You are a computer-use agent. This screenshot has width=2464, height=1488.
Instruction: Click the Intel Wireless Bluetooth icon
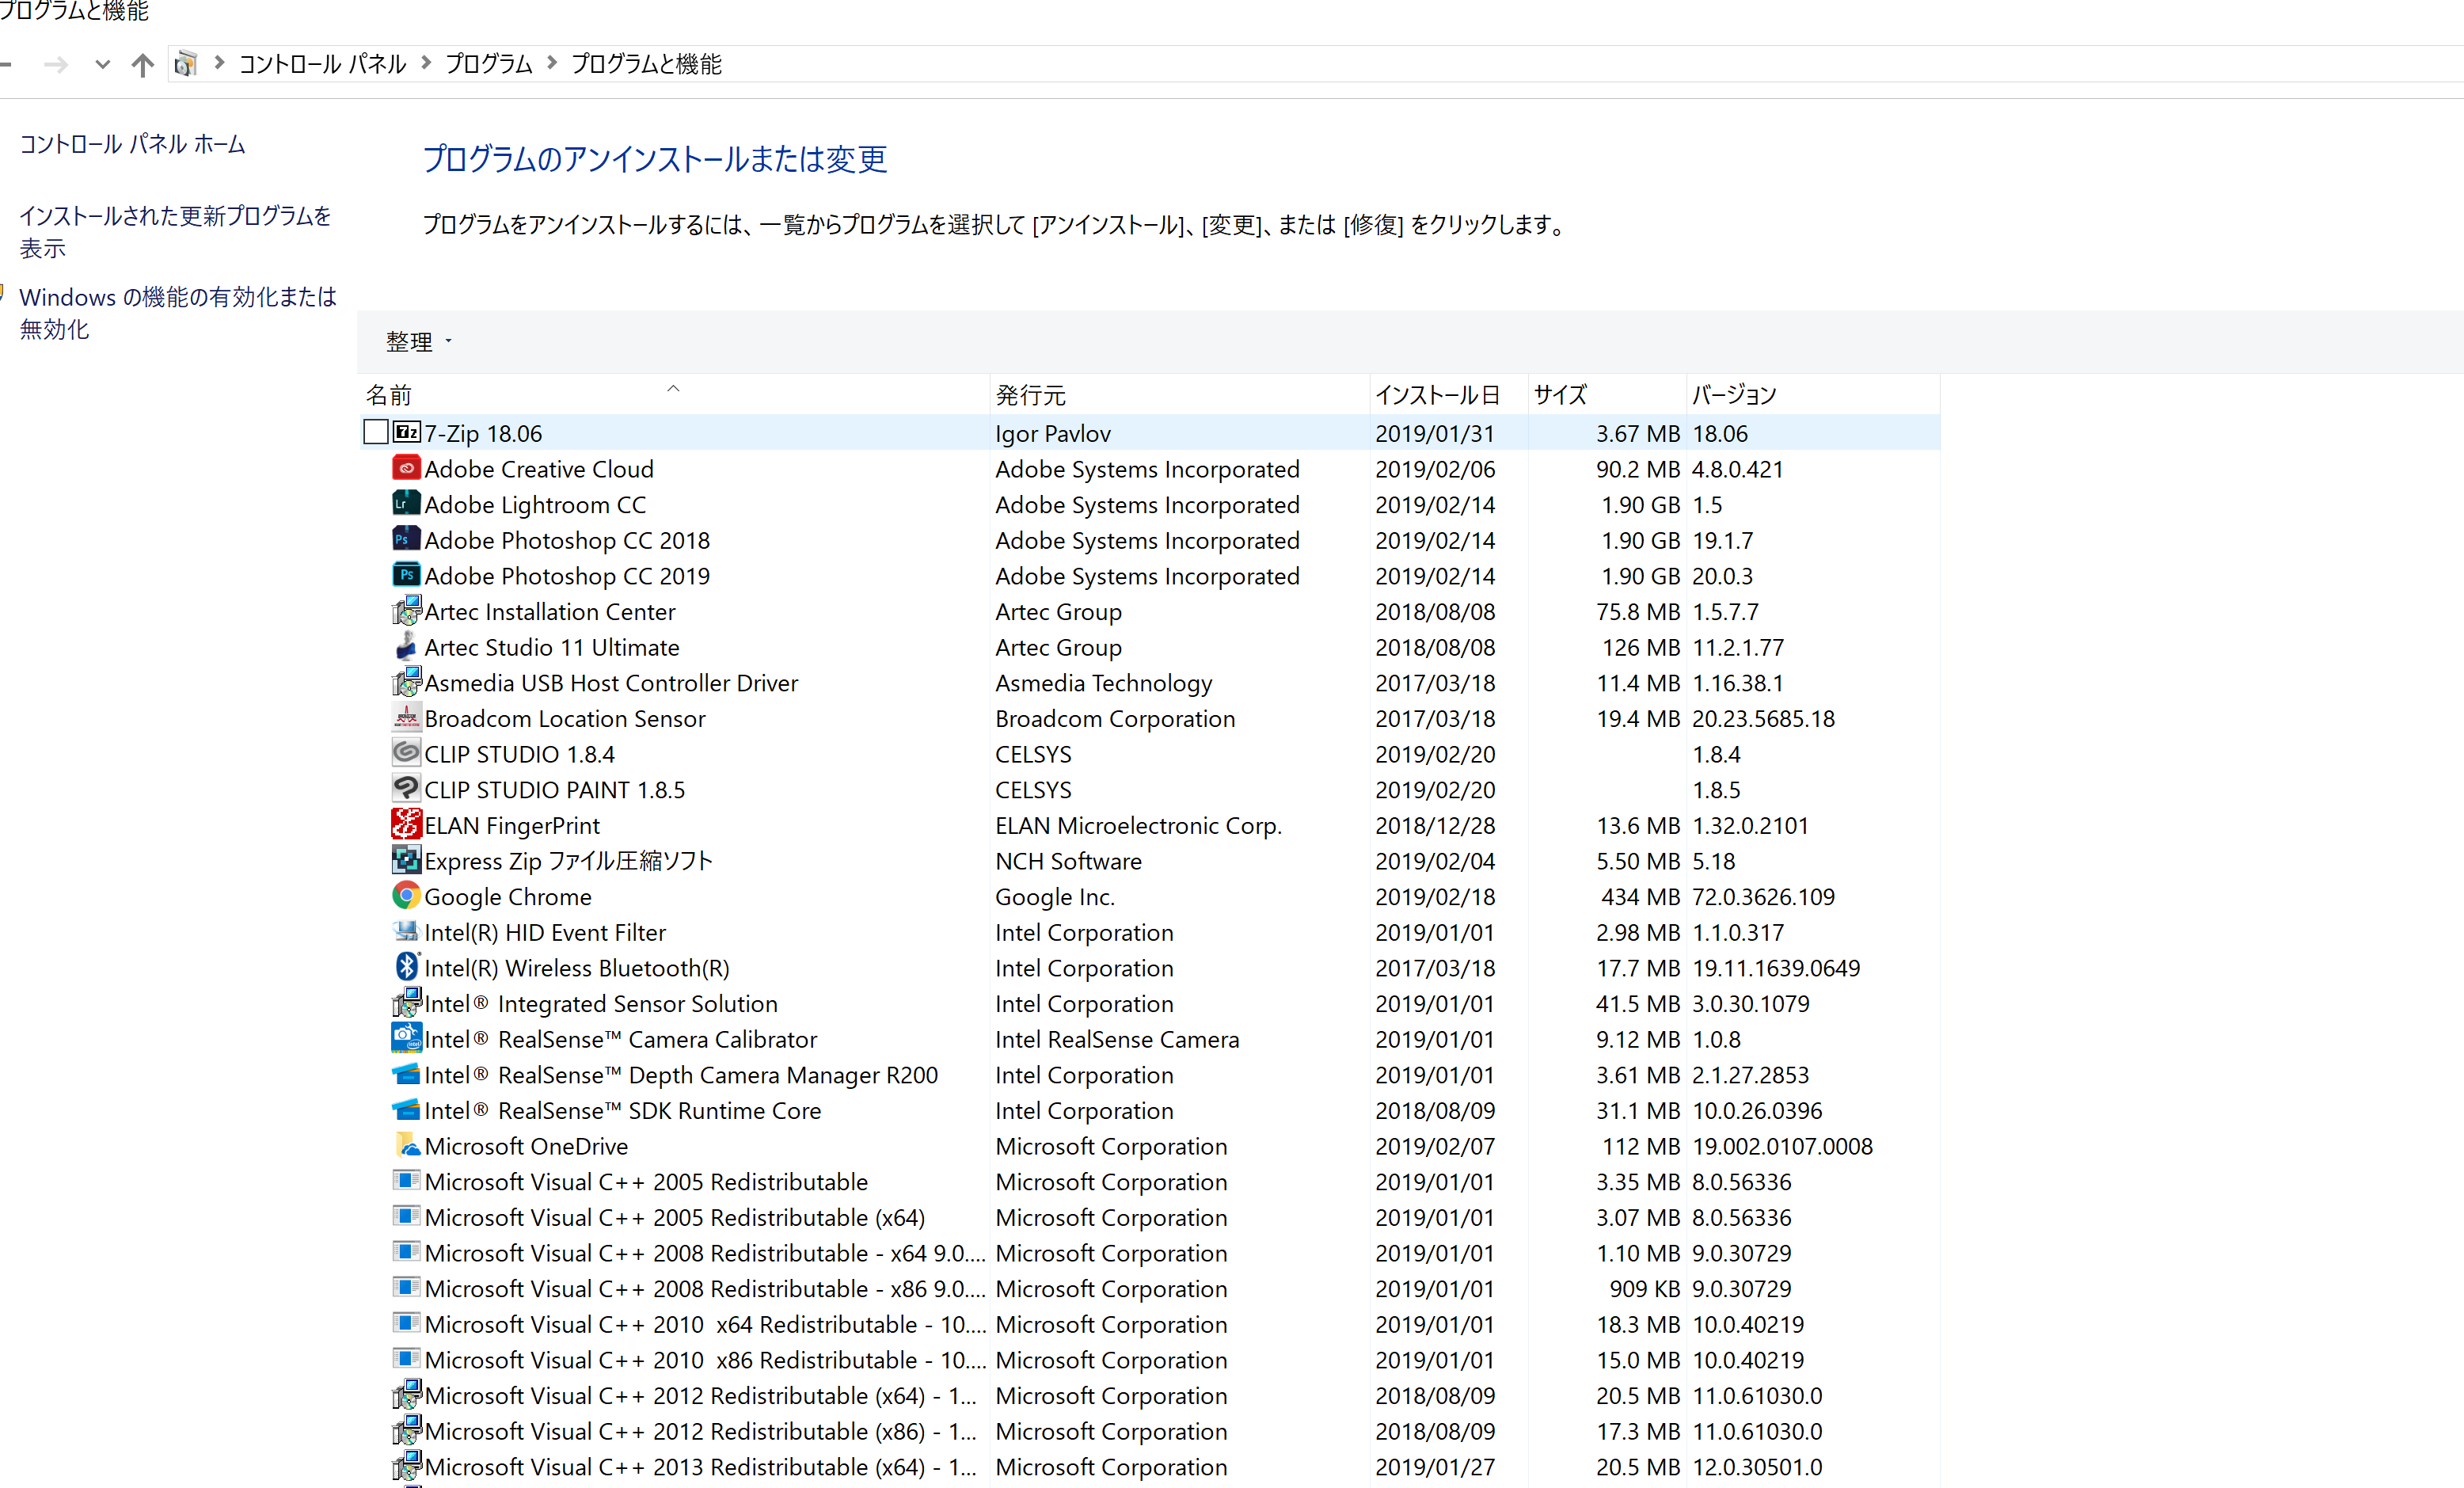(406, 967)
